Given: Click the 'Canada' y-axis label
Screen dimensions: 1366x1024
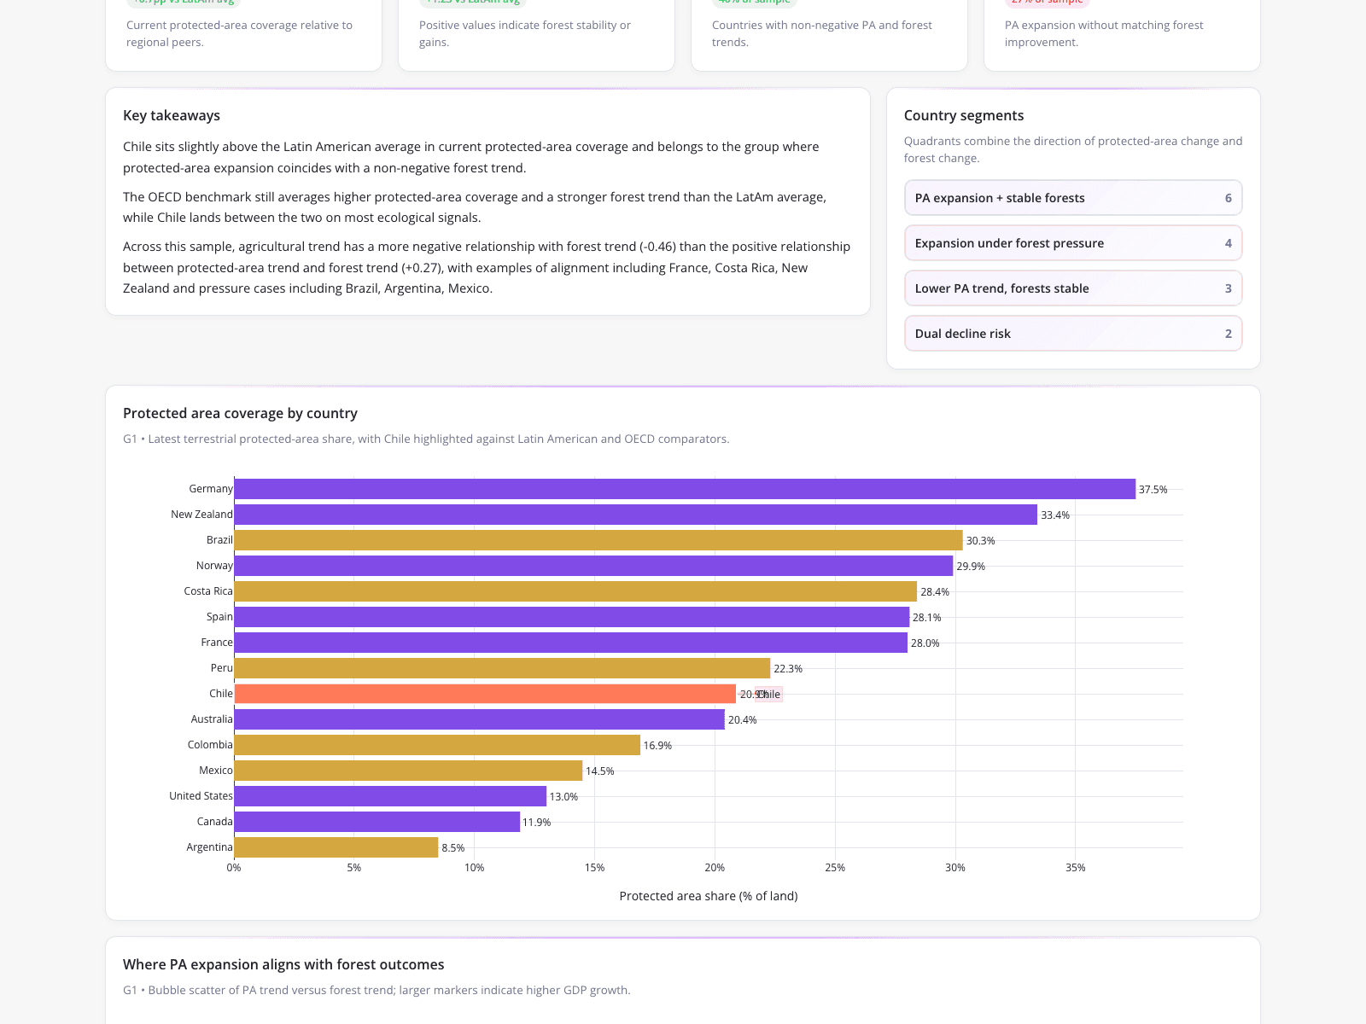Looking at the screenshot, I should (x=215, y=822).
